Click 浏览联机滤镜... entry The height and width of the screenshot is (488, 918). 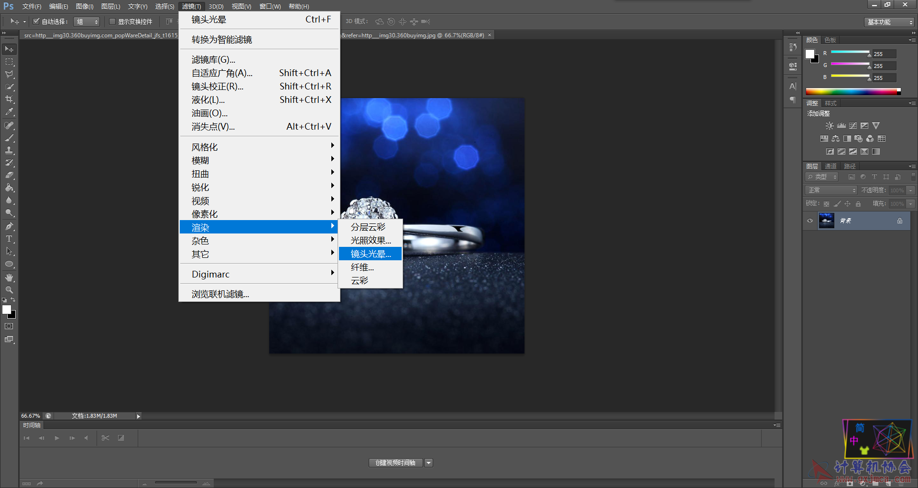click(260, 294)
